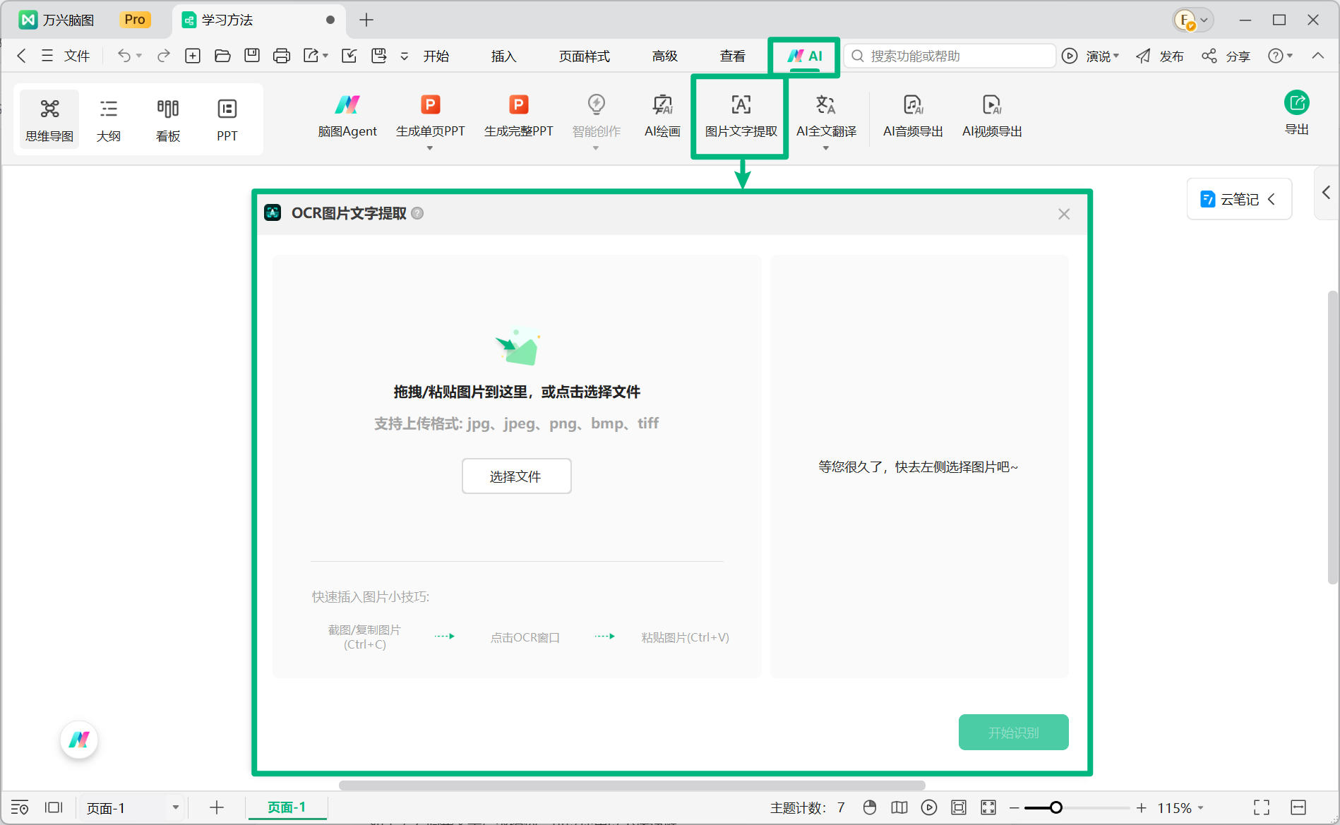This screenshot has width=1340, height=825.
Task: Open the quick access toolbar customize dropdown
Action: pos(405,56)
